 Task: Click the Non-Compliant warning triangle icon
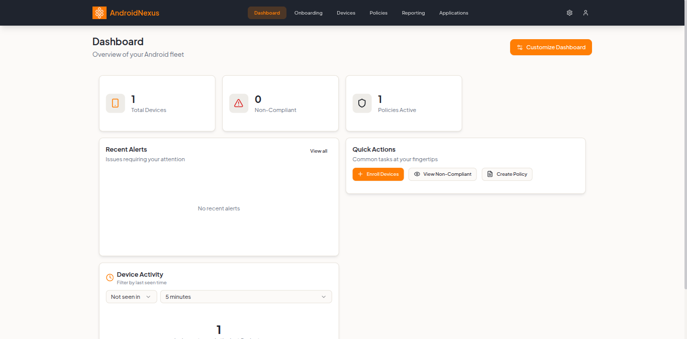(239, 103)
